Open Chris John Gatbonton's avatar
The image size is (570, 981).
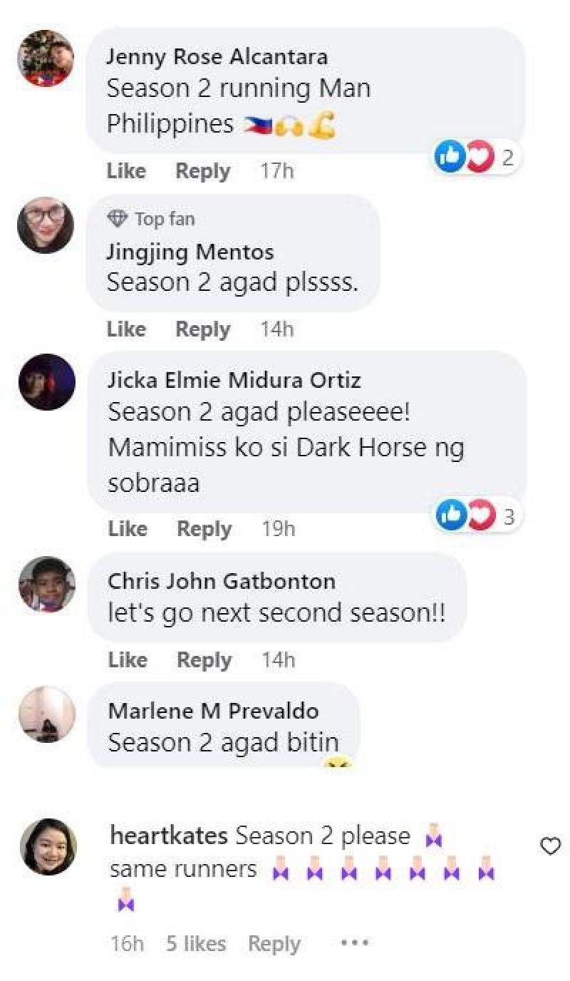pyautogui.click(x=47, y=585)
